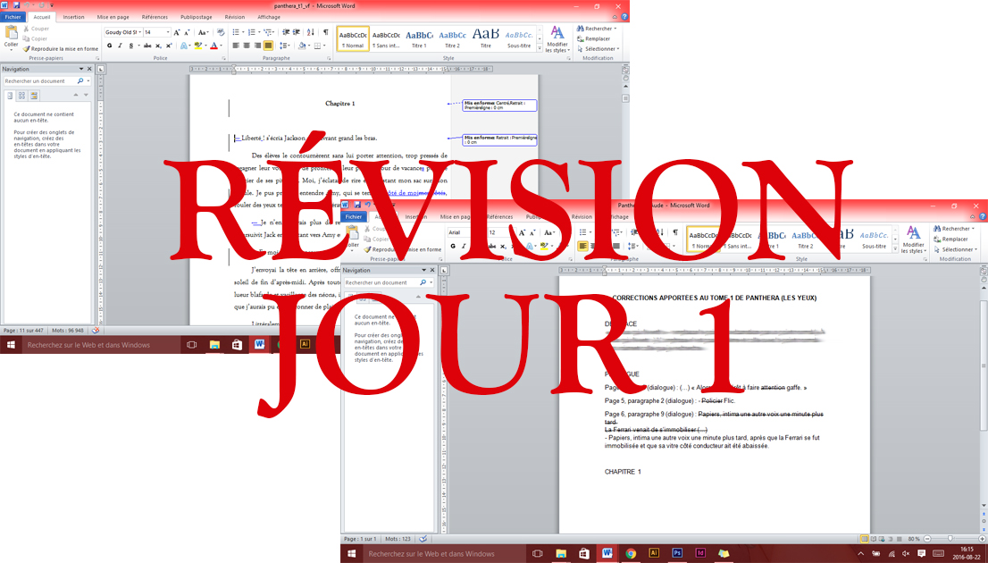Click increase indent icon in panthera_t1_vf window
Viewport: 988px width, 563px height.
point(297,32)
